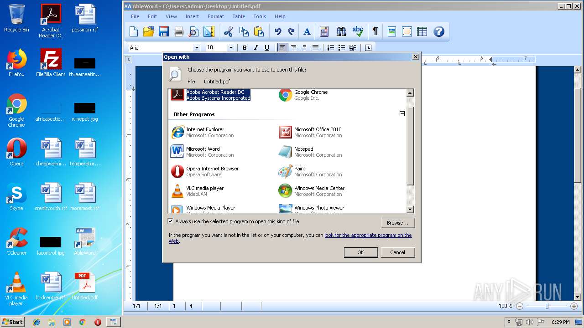Screen dimensions: 584x328
Task: Insert numbered list
Action: point(331,48)
